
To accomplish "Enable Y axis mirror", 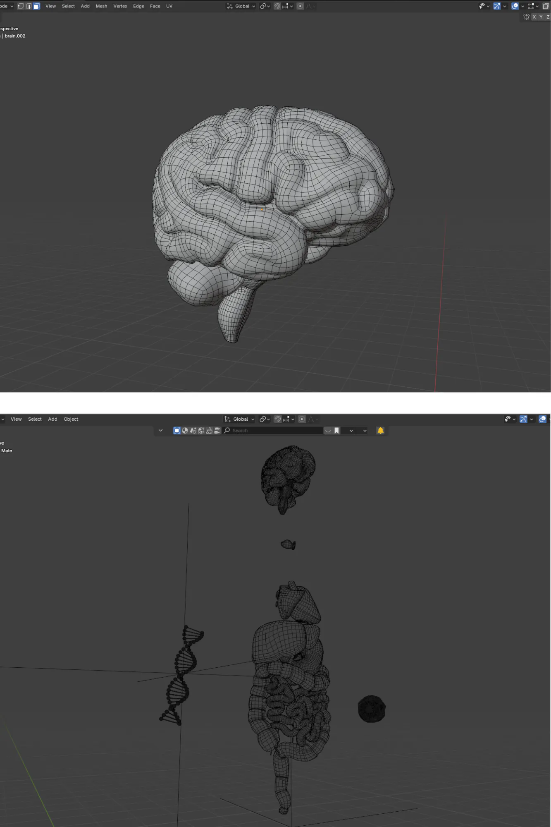I will point(541,17).
